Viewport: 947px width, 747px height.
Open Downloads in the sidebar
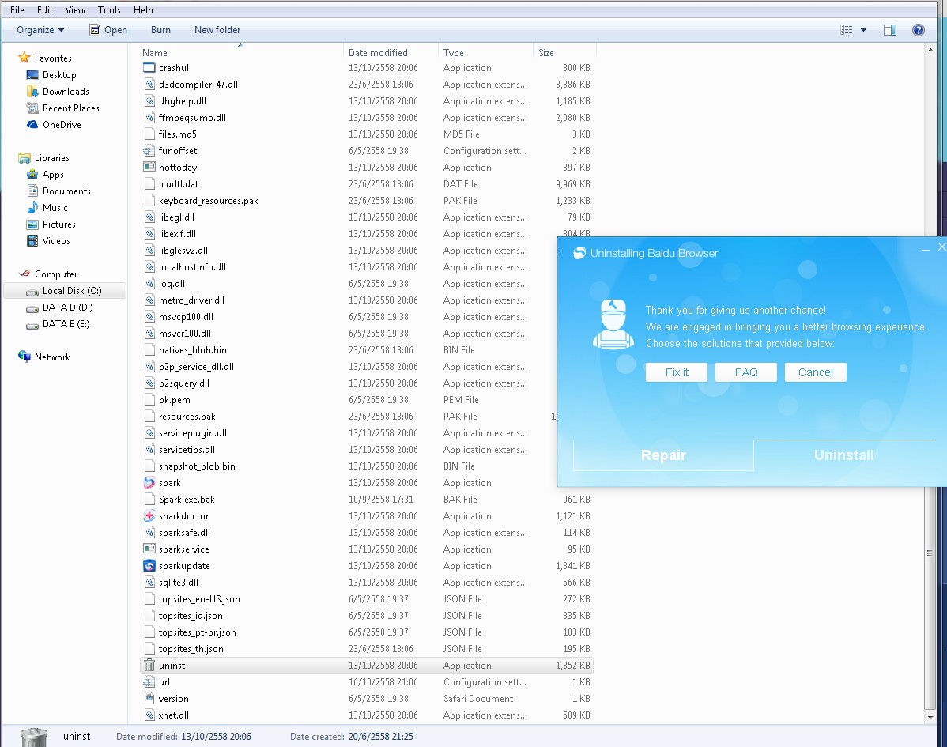click(x=66, y=92)
